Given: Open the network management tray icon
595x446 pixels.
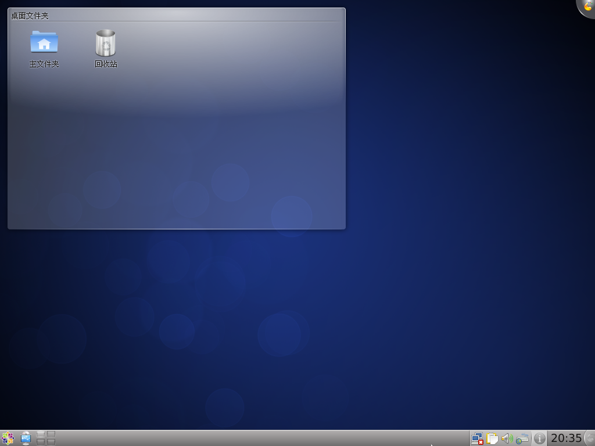Looking at the screenshot, I should (477, 438).
